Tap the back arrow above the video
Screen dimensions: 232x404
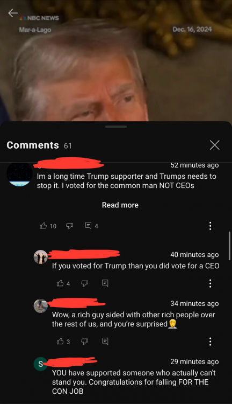pos(12,13)
